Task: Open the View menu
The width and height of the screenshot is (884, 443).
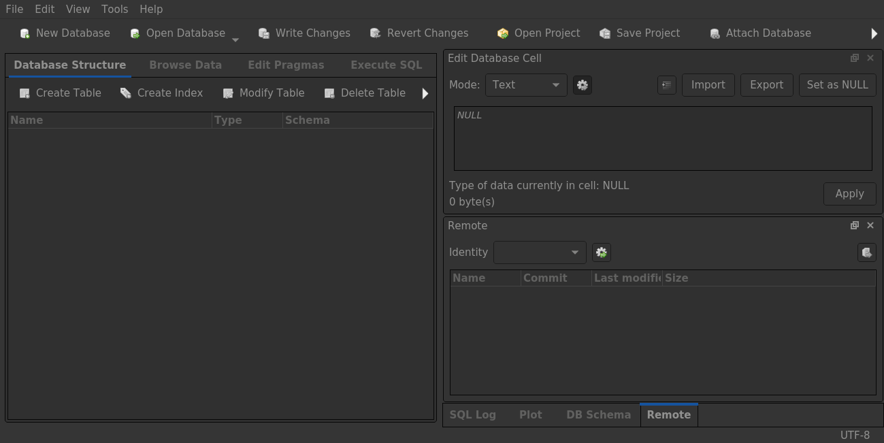Action: 78,10
